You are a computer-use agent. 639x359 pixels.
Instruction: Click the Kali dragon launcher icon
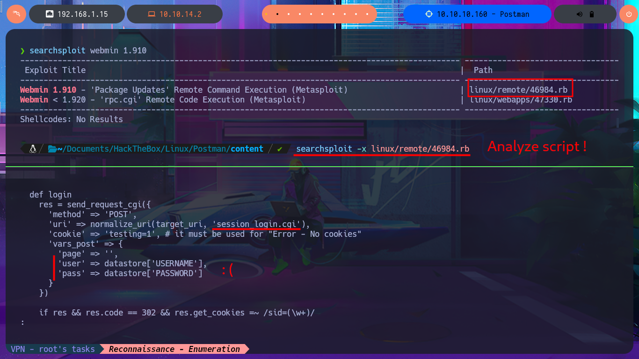click(x=16, y=14)
